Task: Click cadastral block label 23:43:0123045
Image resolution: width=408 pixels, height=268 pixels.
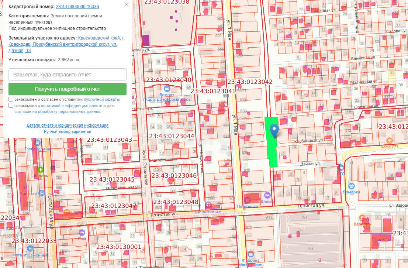Action: (x=112, y=179)
